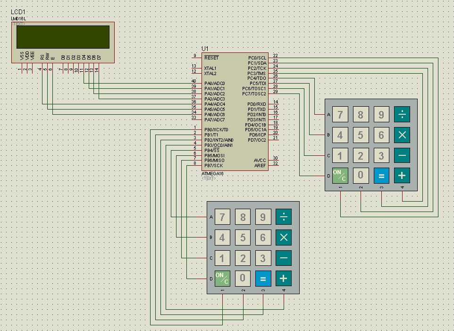454x331 pixels.
Task: Click the plus key on lower keypad
Action: (284, 279)
